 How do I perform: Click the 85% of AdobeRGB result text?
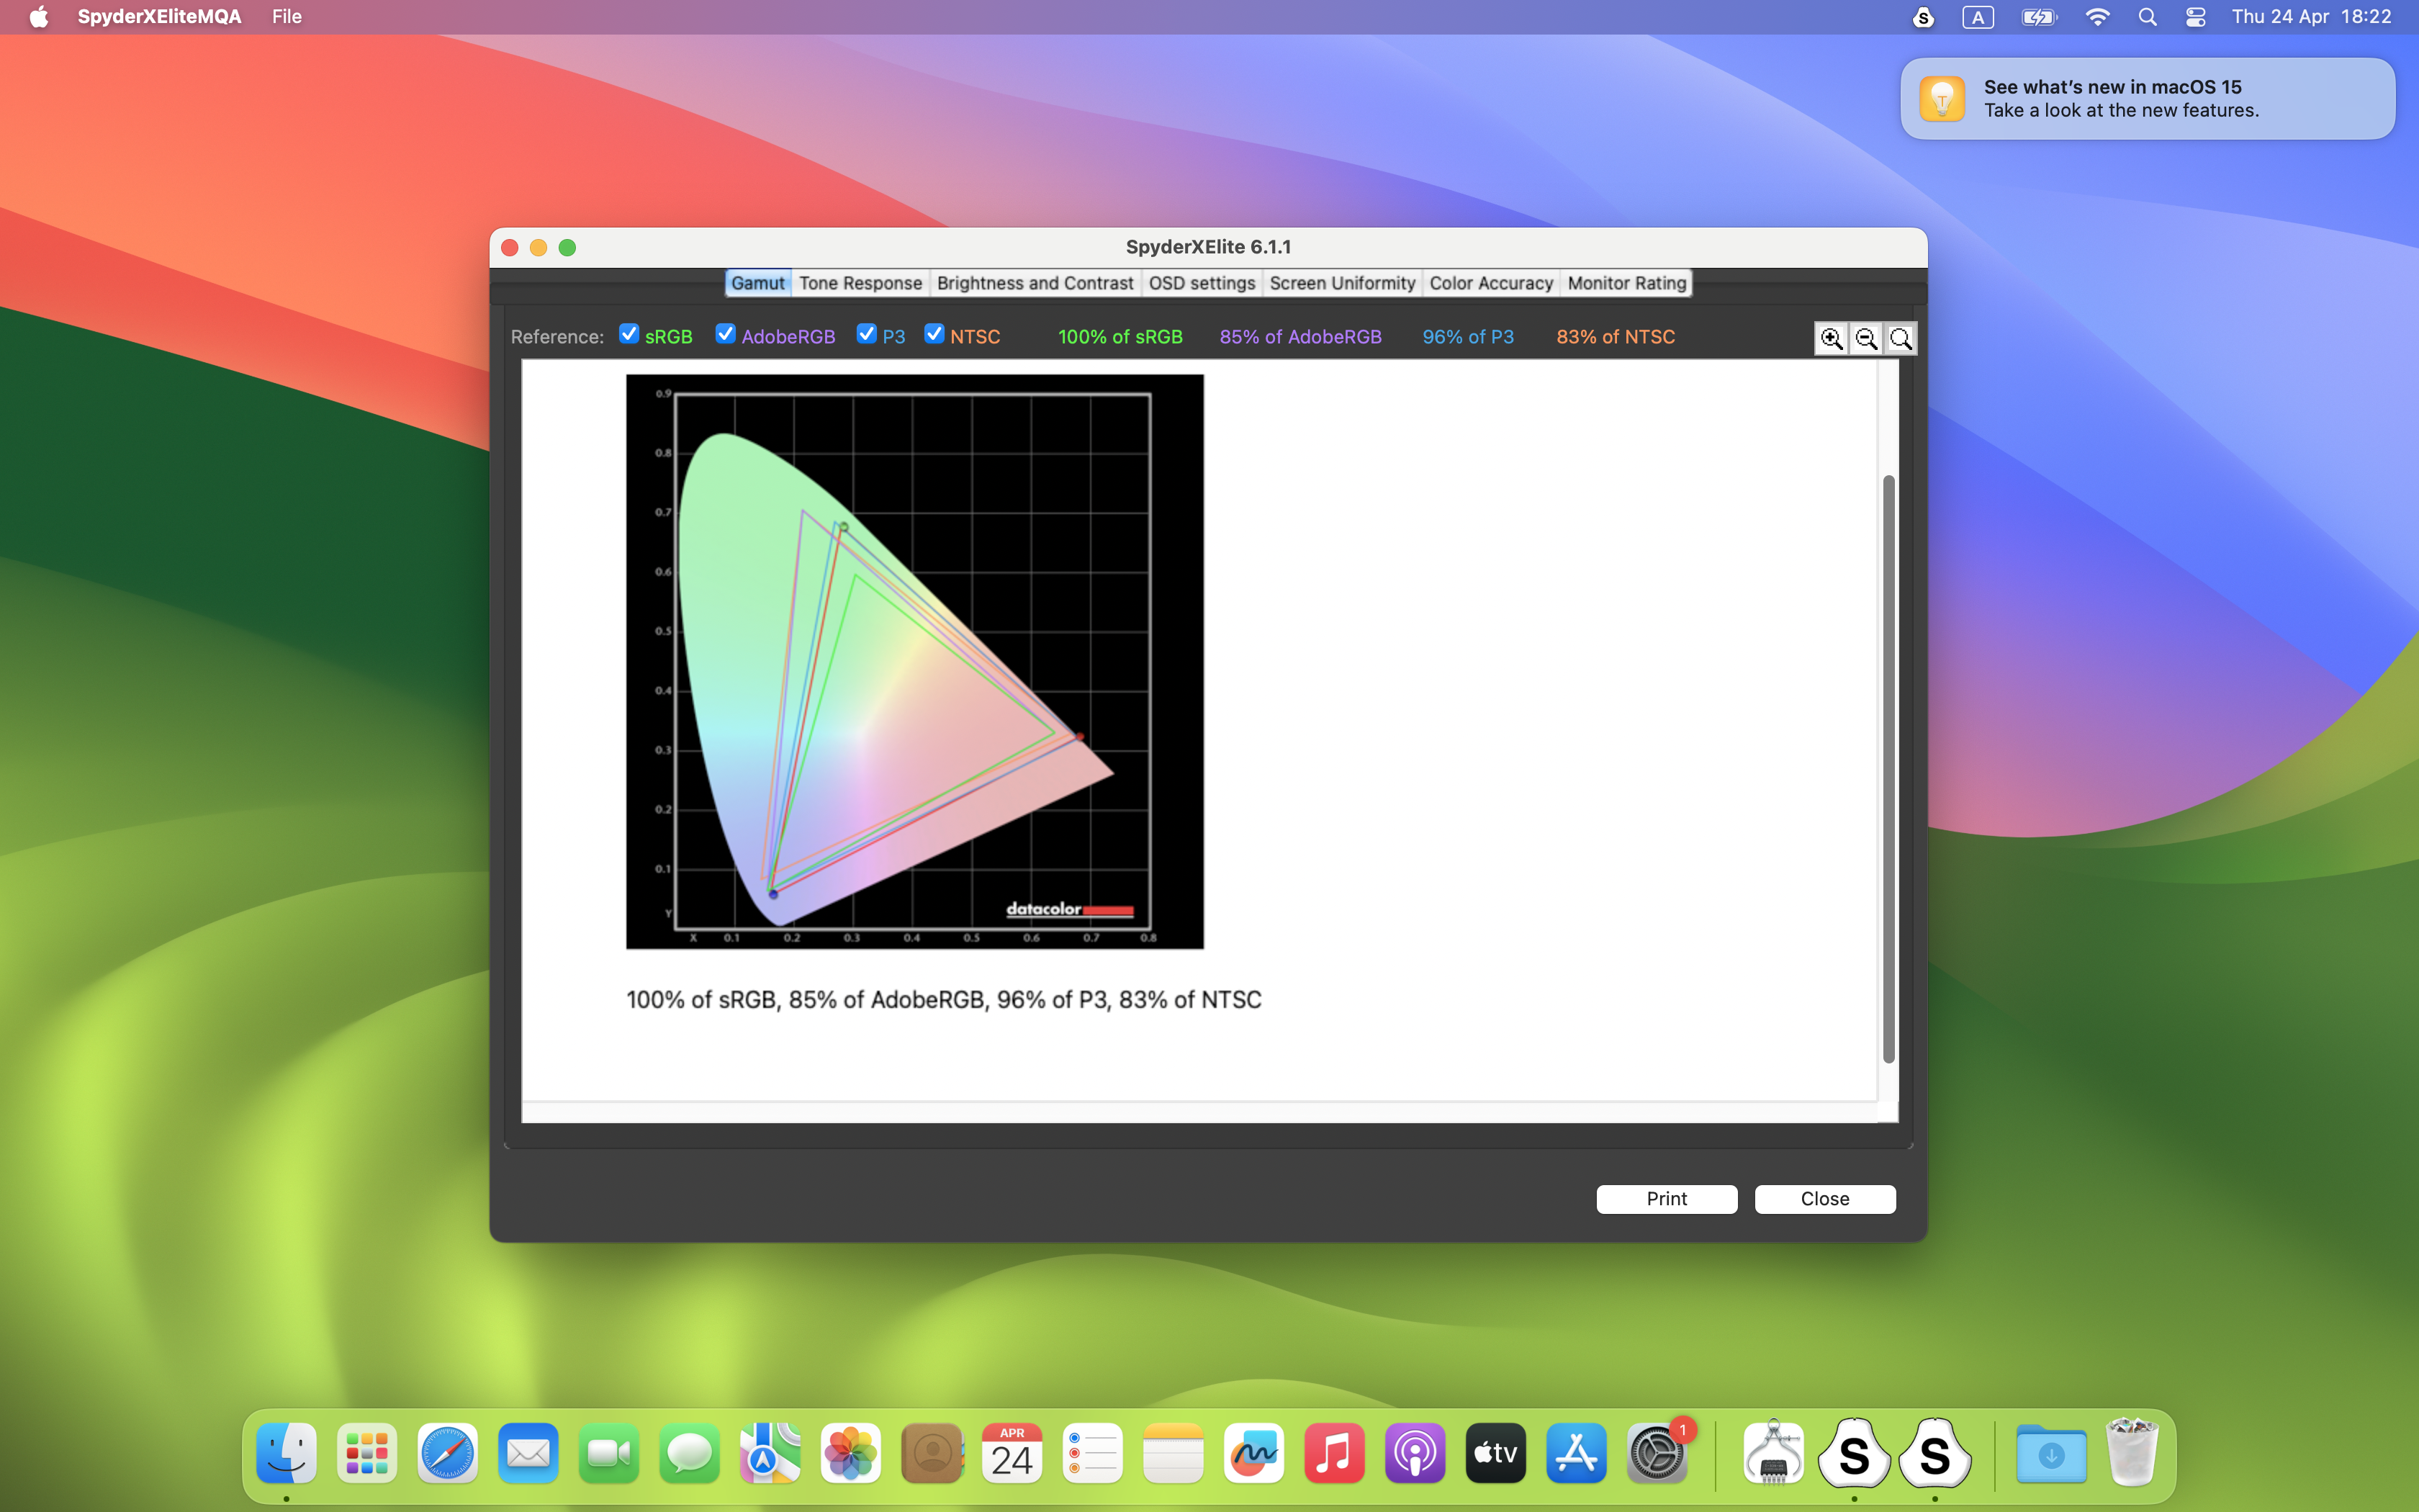pyautogui.click(x=1300, y=337)
